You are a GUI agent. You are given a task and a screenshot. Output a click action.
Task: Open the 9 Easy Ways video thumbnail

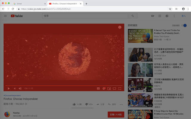140,114
